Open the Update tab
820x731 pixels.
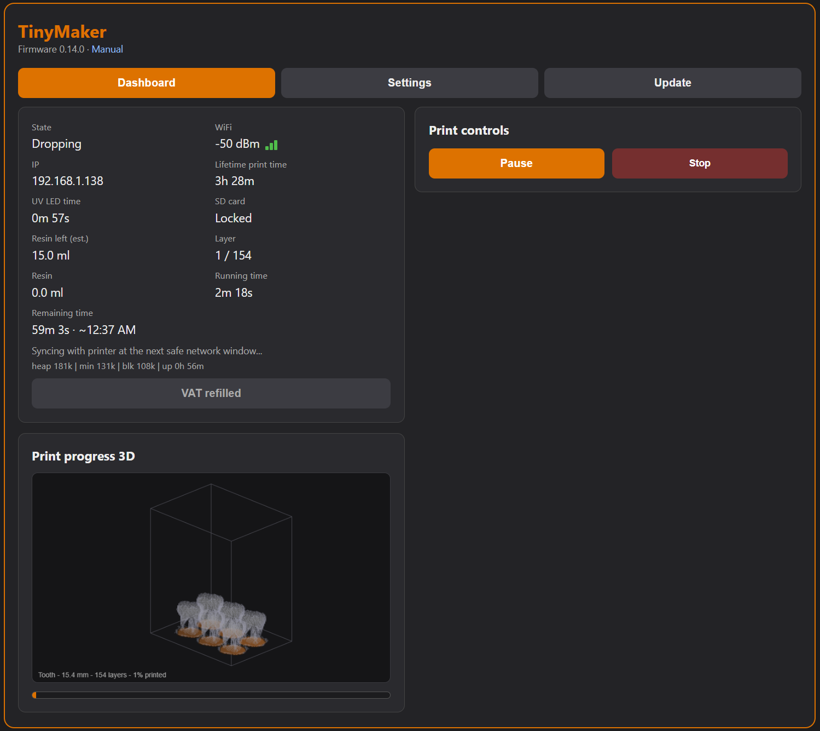pyautogui.click(x=673, y=83)
